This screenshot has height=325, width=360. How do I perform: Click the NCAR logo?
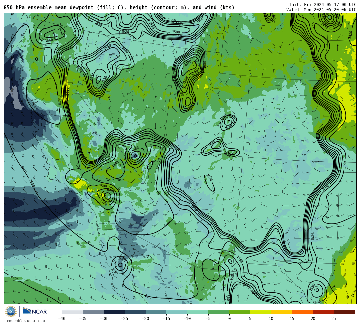click(35, 311)
